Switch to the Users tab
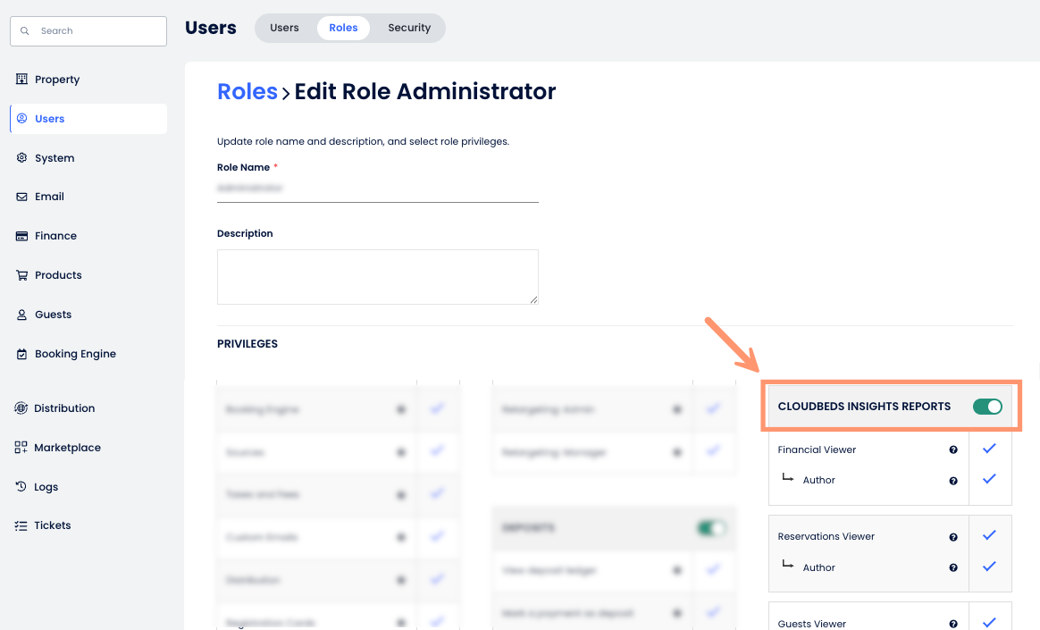The height and width of the screenshot is (630, 1040). 284,28
